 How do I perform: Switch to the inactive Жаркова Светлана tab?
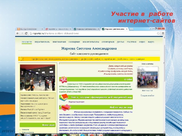(x=87, y=29)
